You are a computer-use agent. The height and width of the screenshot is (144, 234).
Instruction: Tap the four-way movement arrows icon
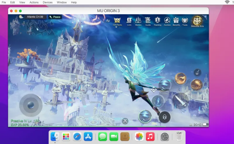[154, 89]
